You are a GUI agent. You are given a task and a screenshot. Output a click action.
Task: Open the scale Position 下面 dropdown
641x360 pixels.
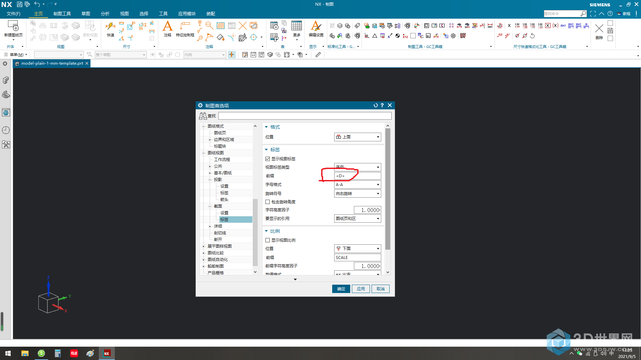358,249
